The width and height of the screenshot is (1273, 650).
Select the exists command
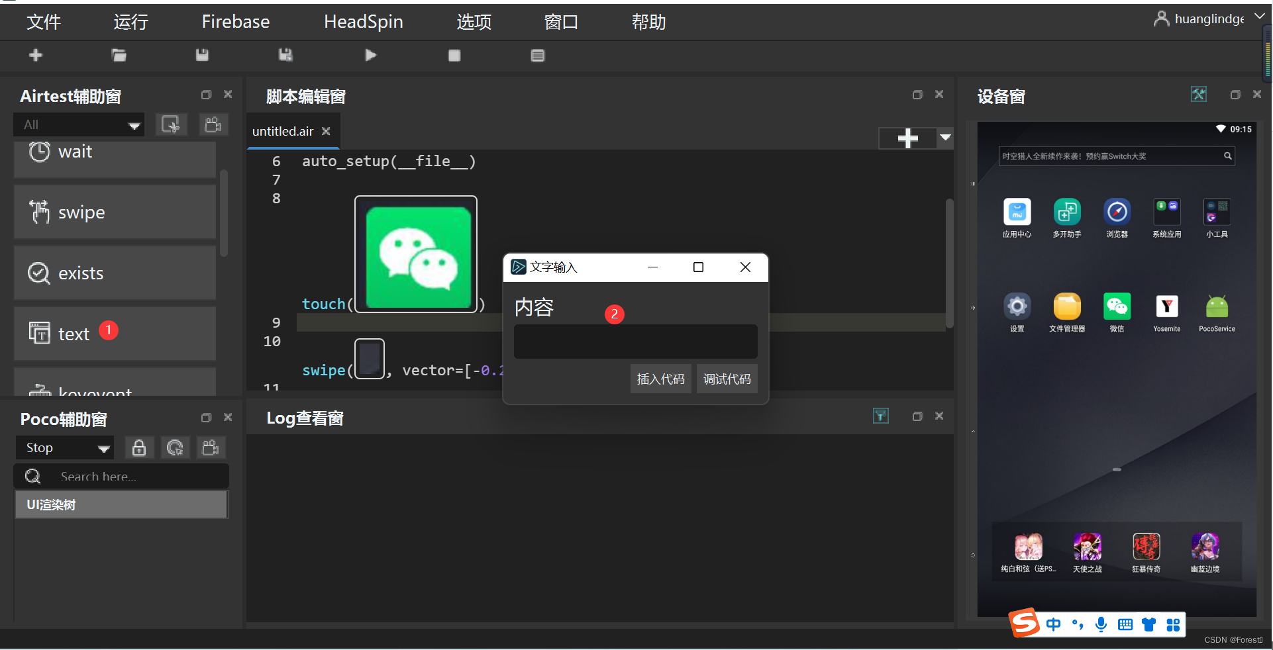(115, 273)
